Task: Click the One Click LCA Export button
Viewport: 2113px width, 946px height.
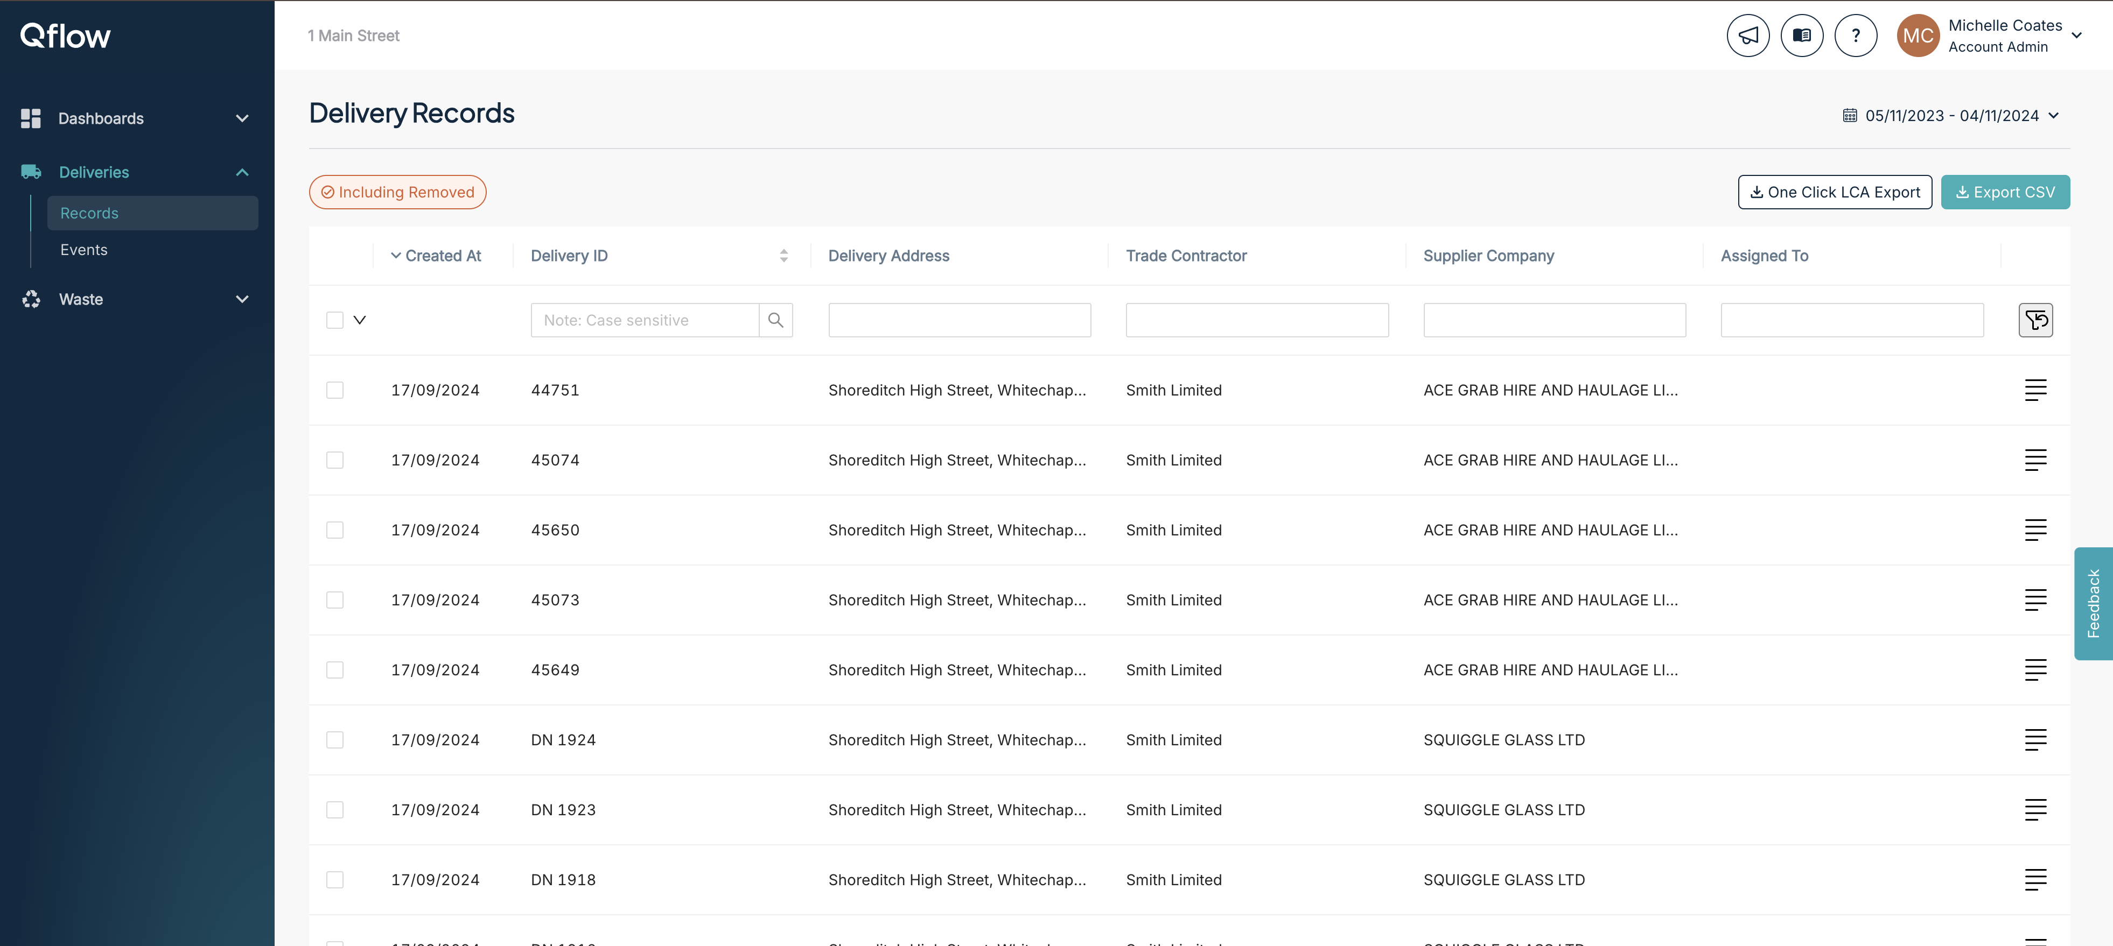Action: point(1834,192)
